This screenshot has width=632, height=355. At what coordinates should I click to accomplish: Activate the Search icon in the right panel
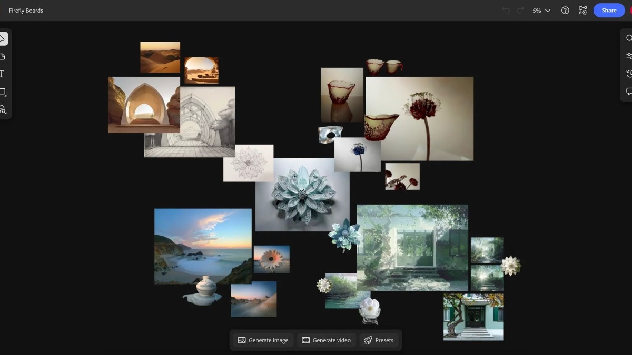[628, 38]
